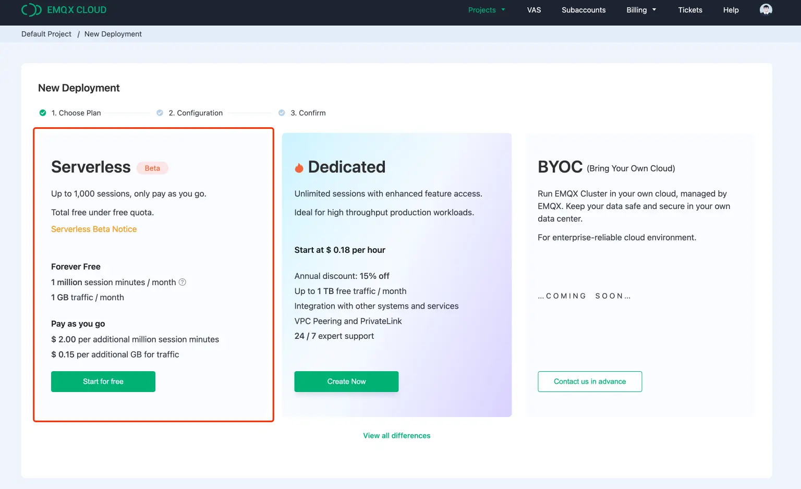
Task: Click Help in the navigation bar
Action: (731, 9)
